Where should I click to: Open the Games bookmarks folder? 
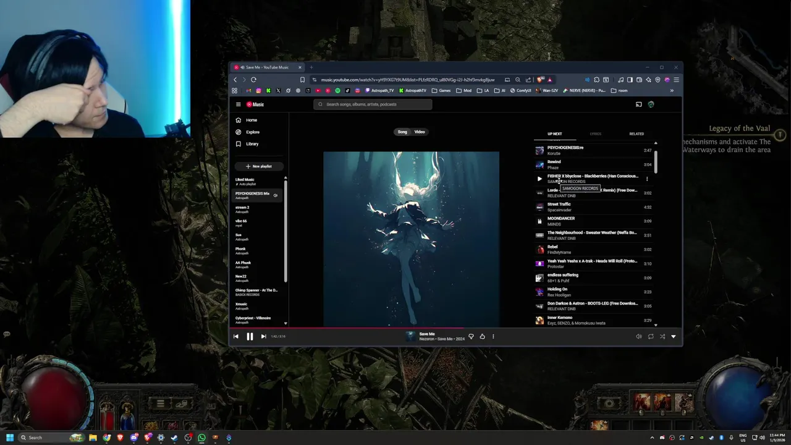coord(441,90)
